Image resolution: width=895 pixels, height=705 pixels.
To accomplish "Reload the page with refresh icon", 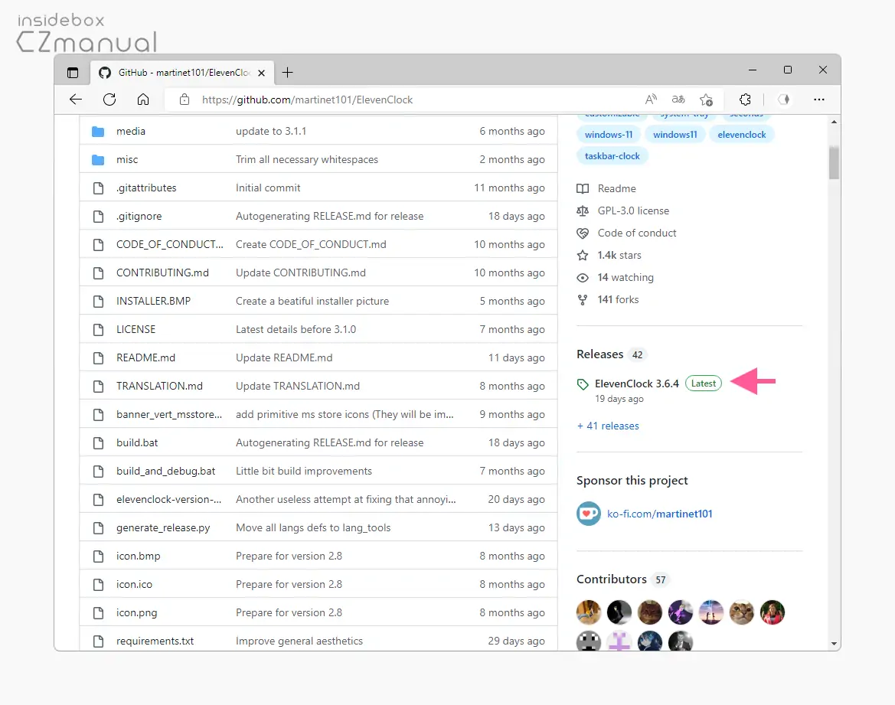I will 109,100.
